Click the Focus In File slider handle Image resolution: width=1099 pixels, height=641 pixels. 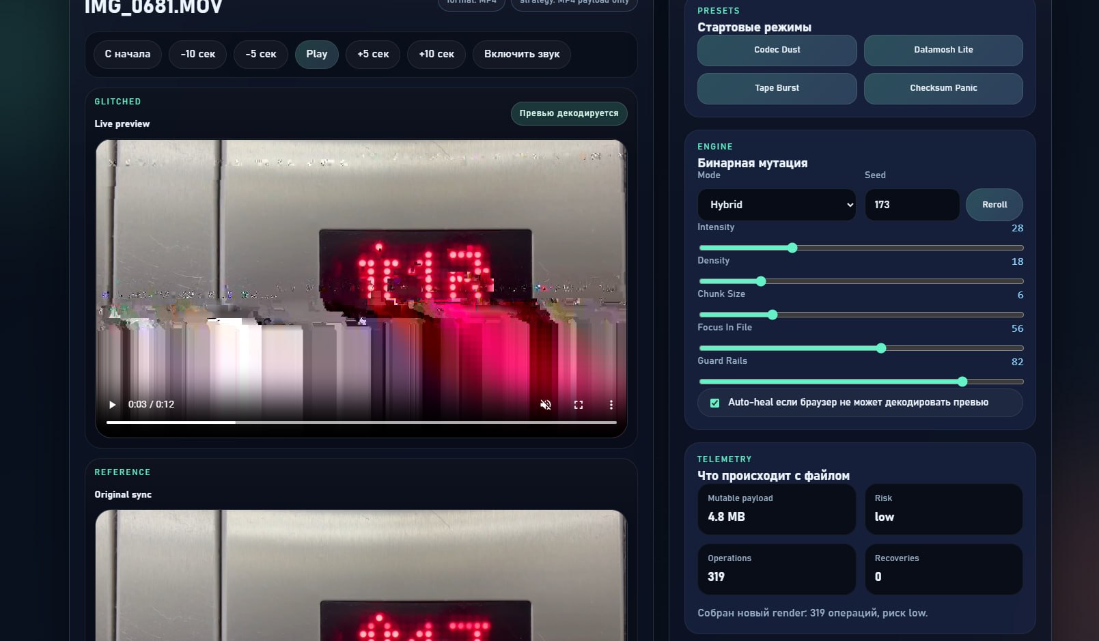coord(881,348)
